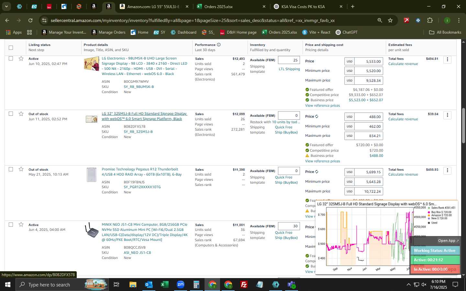The width and height of the screenshot is (466, 291).
Task: Favorite the LG 98UM5K-B listing with star icon
Action: pos(21,59)
